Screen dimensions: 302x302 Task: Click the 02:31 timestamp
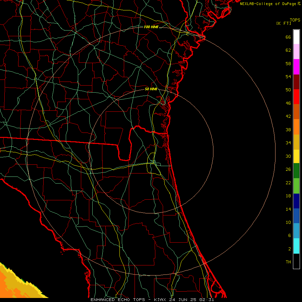pyautogui.click(x=207, y=300)
